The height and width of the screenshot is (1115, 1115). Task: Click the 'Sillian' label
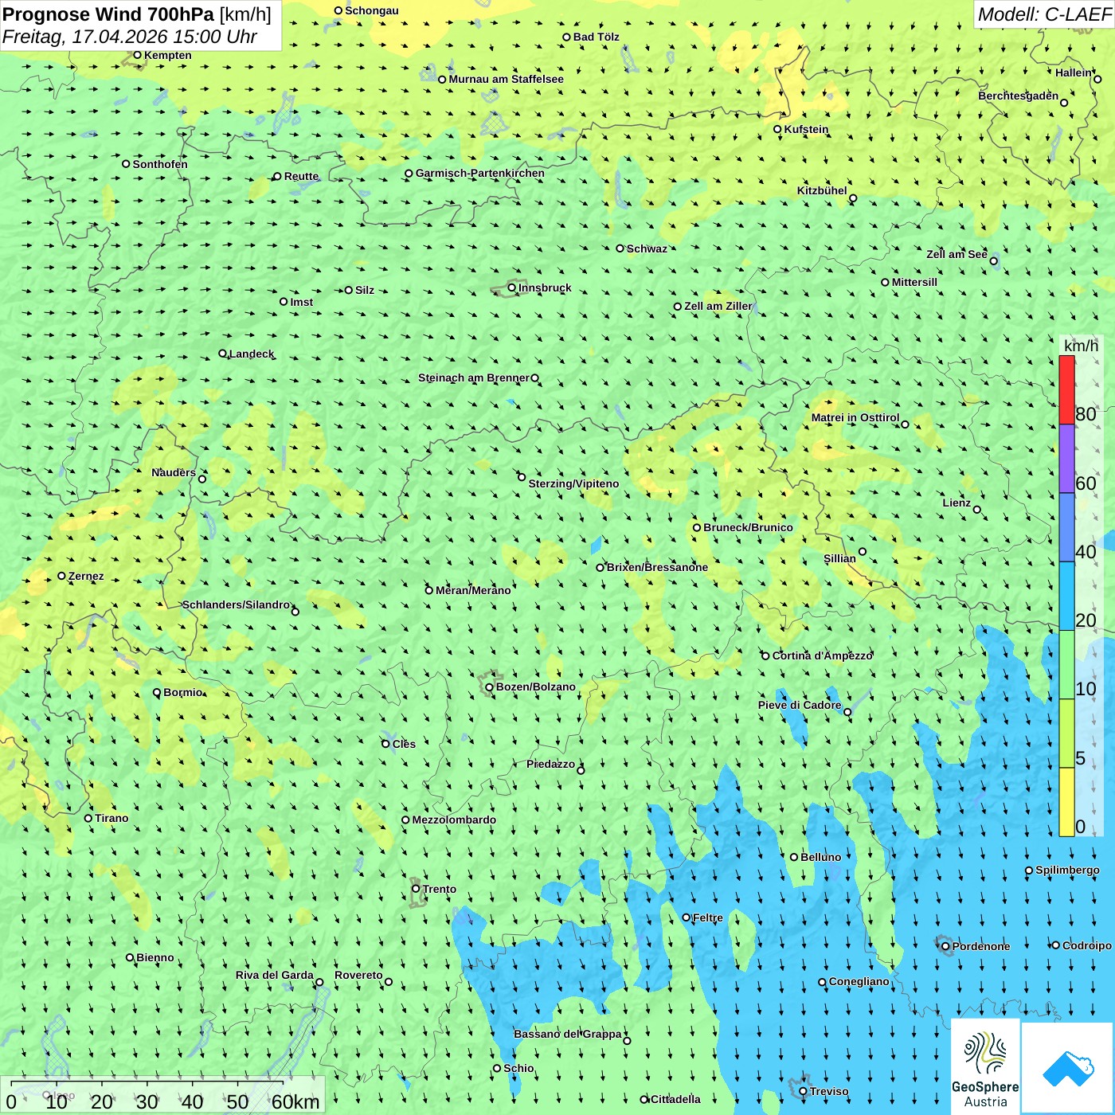839,558
